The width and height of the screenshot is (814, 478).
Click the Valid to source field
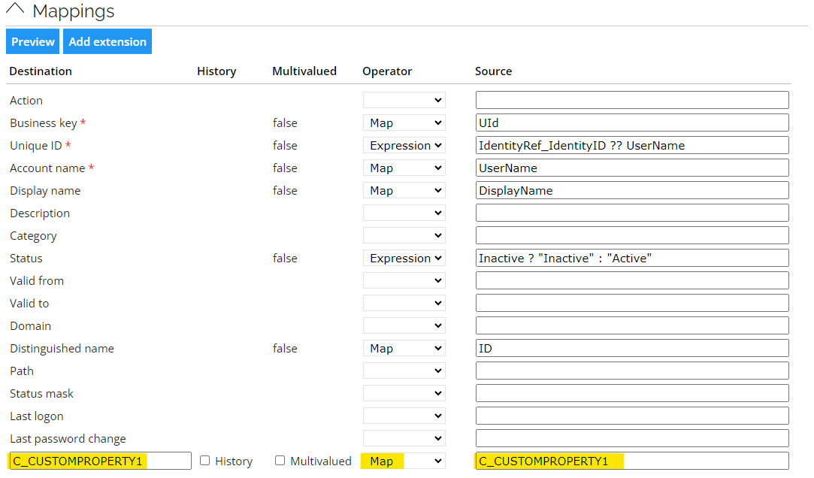(x=632, y=303)
